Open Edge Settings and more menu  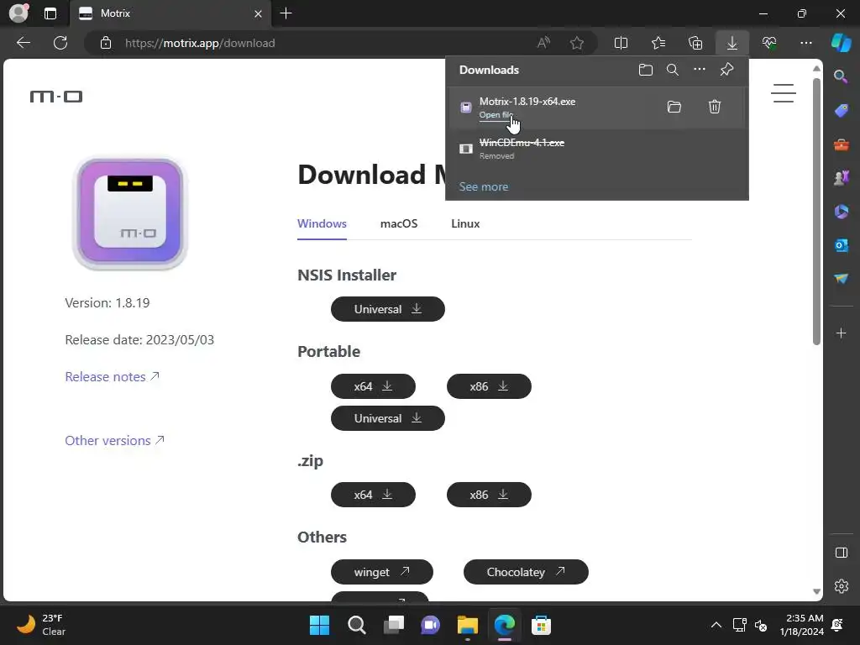(806, 43)
